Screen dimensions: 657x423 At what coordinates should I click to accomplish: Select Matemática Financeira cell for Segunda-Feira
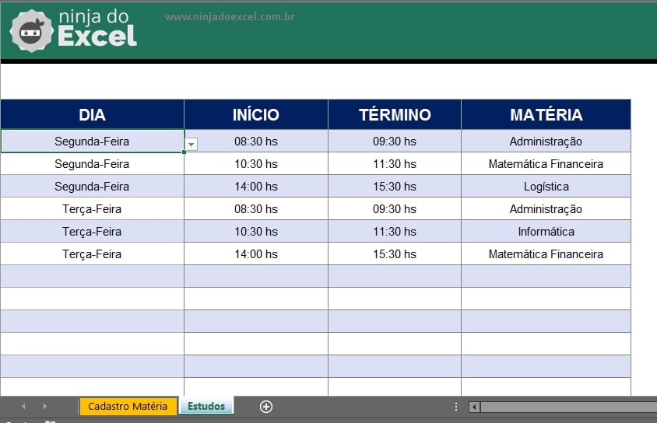[546, 163]
